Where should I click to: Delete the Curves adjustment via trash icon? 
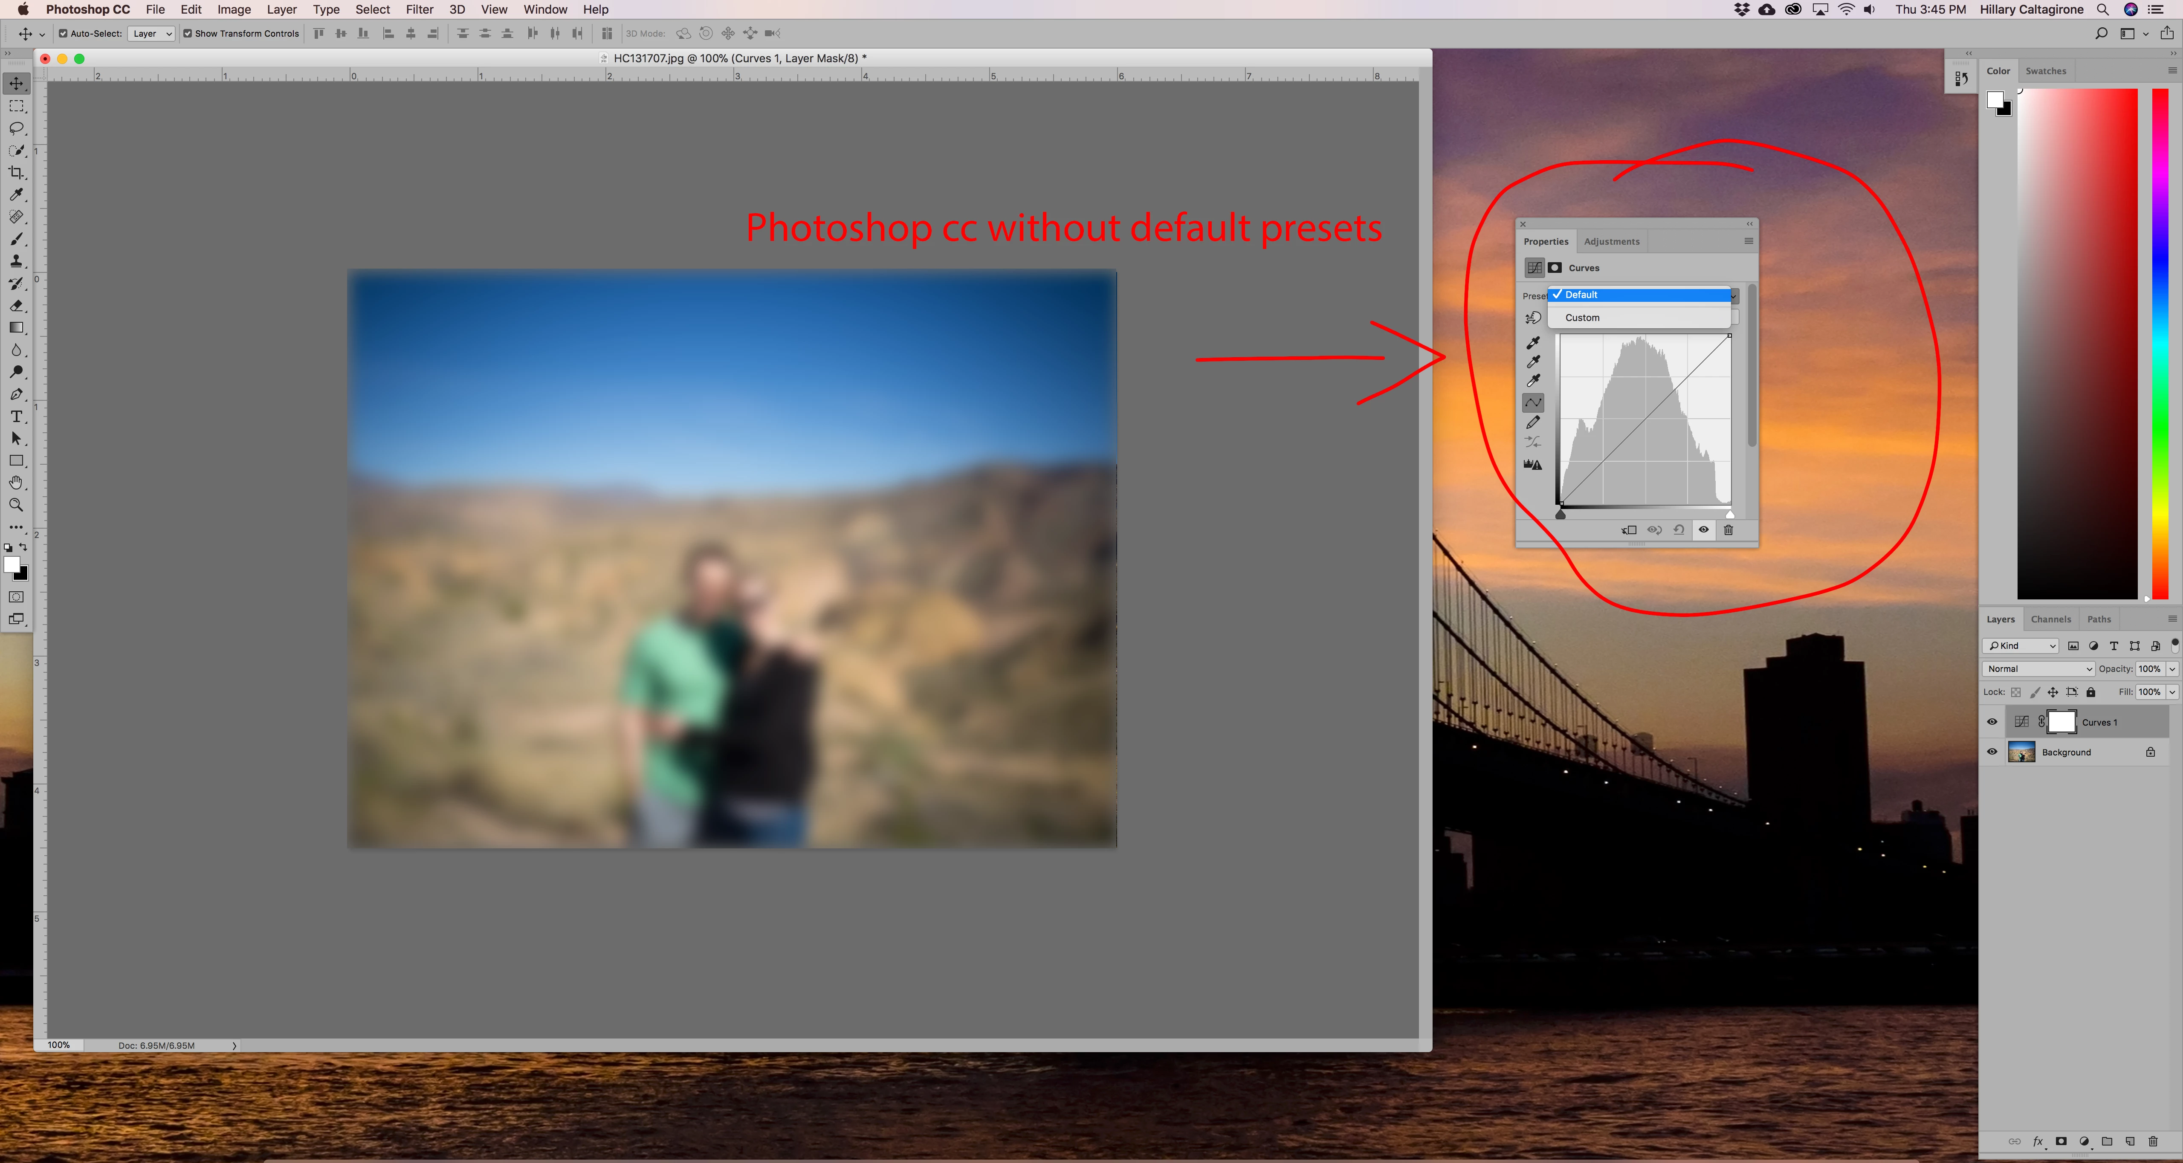pyautogui.click(x=1728, y=530)
